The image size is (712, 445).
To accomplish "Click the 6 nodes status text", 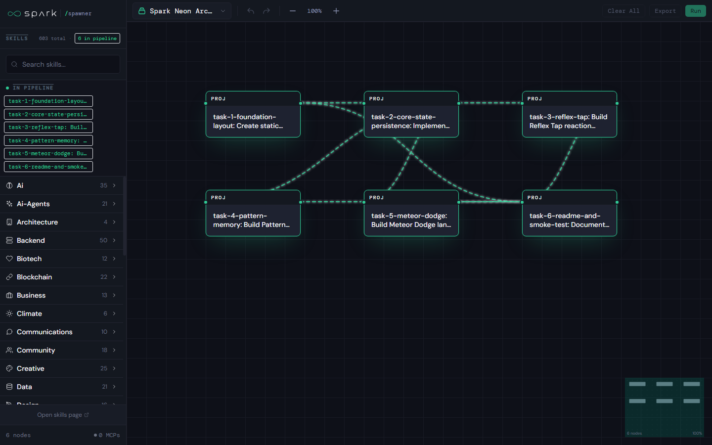I will click(x=18, y=435).
